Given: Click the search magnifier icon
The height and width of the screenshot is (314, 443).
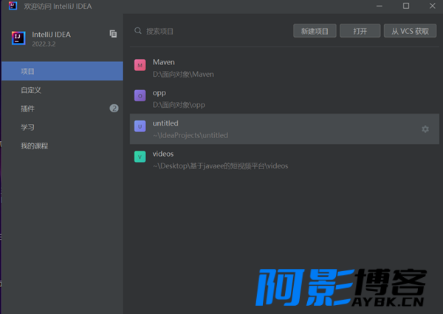Looking at the screenshot, I should coord(138,31).
